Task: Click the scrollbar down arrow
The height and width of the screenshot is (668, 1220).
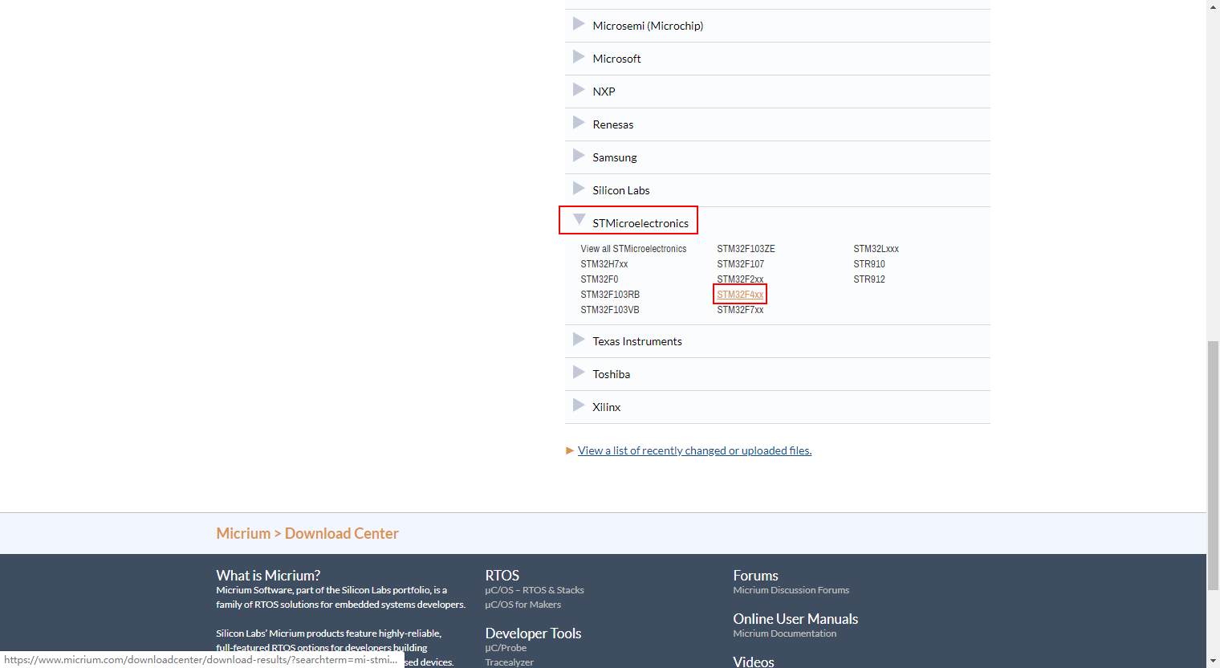Action: pos(1213,662)
